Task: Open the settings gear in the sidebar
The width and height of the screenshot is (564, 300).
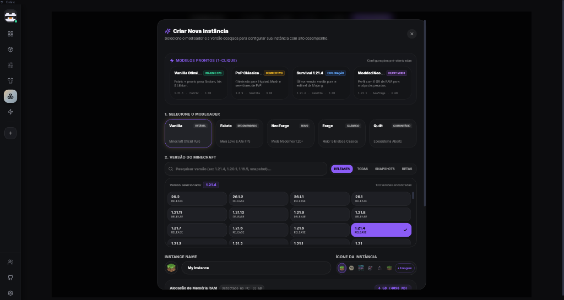Action: click(10, 293)
